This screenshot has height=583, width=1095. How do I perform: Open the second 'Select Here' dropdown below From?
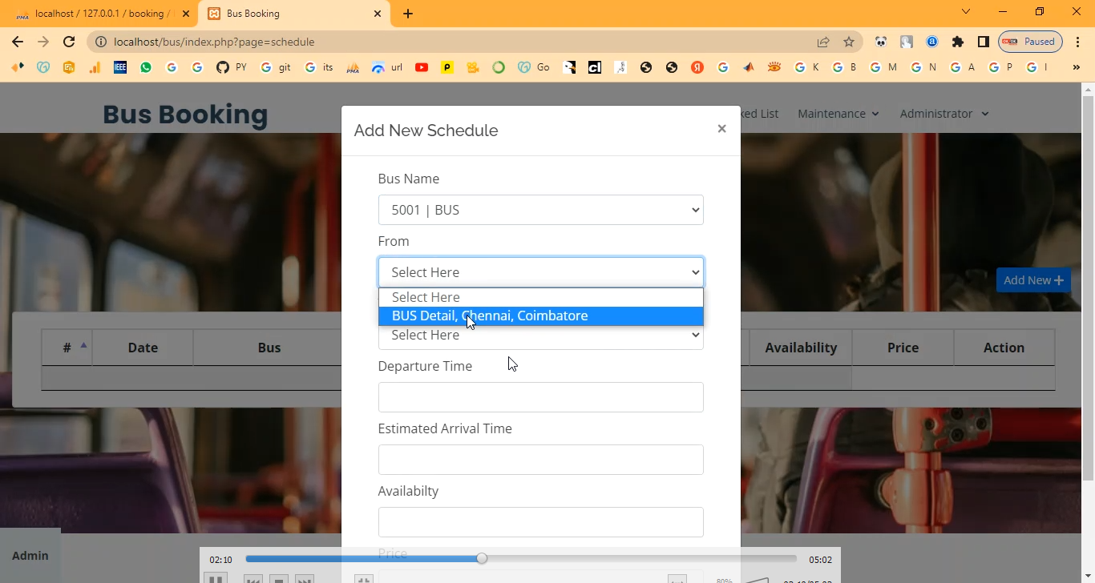(x=541, y=337)
